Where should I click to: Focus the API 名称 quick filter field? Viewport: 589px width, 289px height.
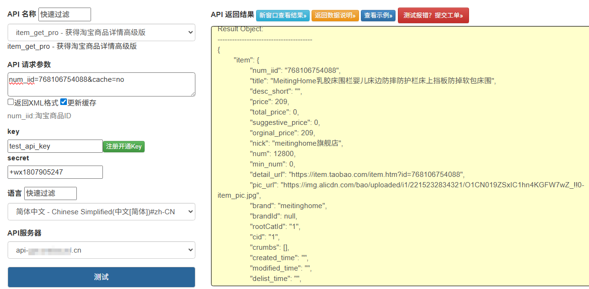coord(64,14)
